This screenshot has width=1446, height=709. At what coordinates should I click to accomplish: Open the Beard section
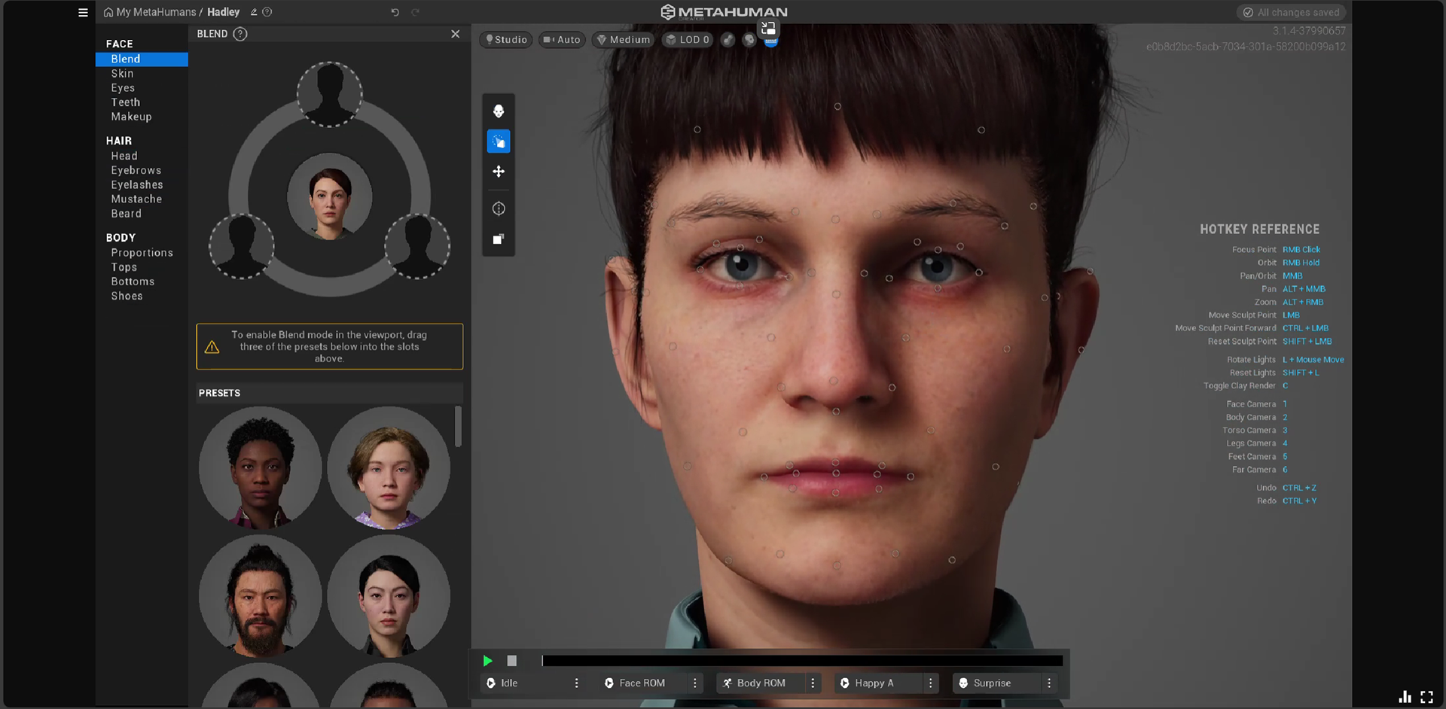pos(127,214)
